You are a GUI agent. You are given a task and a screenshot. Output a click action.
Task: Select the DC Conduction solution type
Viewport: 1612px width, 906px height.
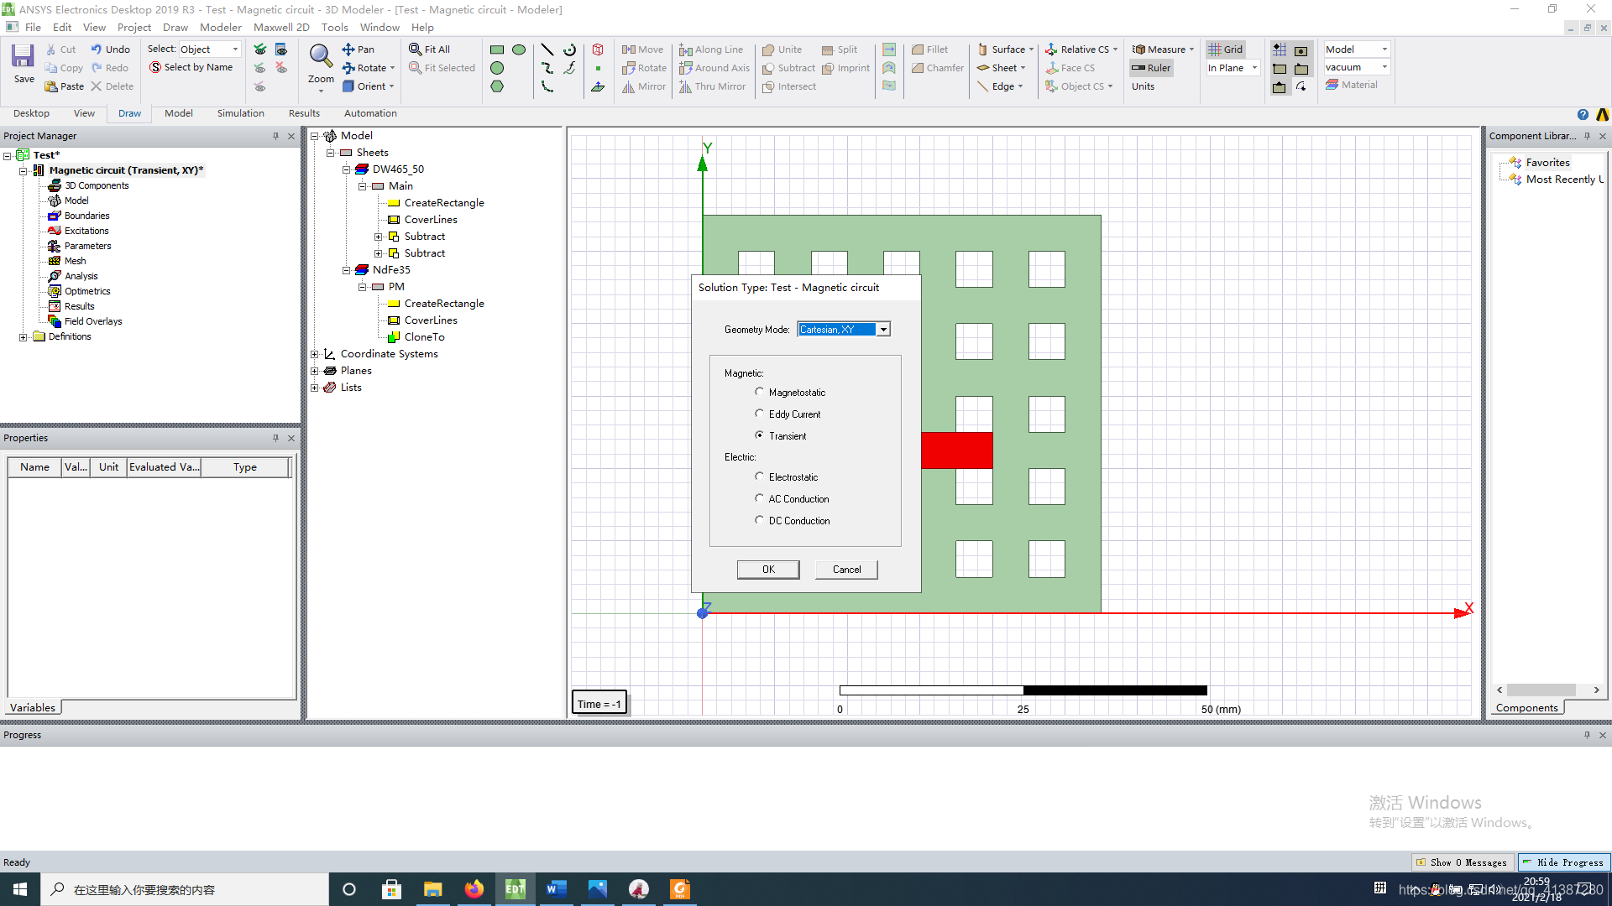tap(759, 520)
